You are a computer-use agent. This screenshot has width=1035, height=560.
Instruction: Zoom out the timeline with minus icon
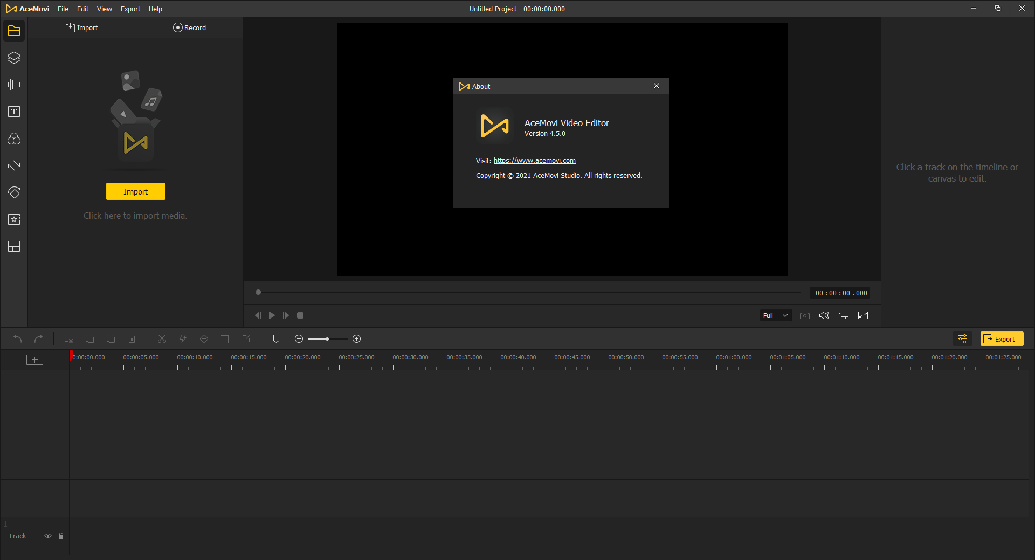pos(299,338)
